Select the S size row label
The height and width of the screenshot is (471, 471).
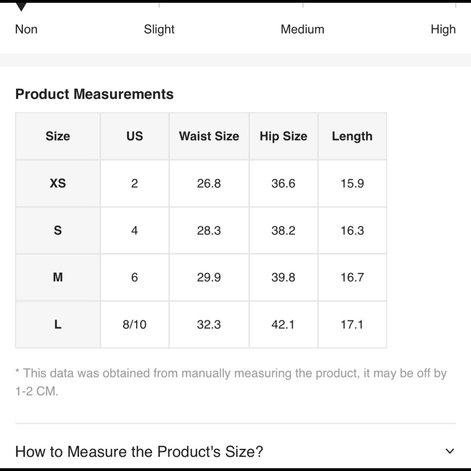point(57,230)
